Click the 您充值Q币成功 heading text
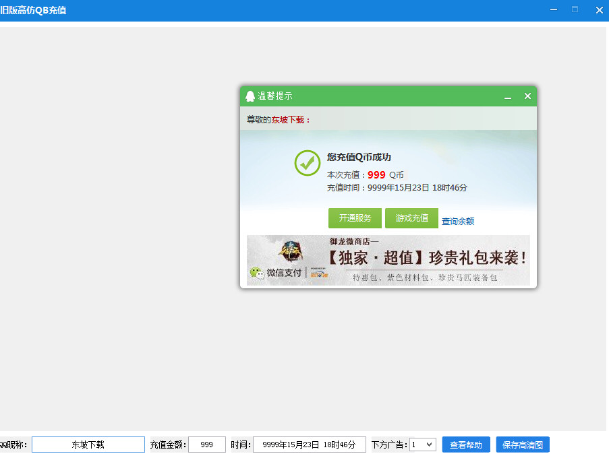The height and width of the screenshot is (458, 609). (359, 157)
